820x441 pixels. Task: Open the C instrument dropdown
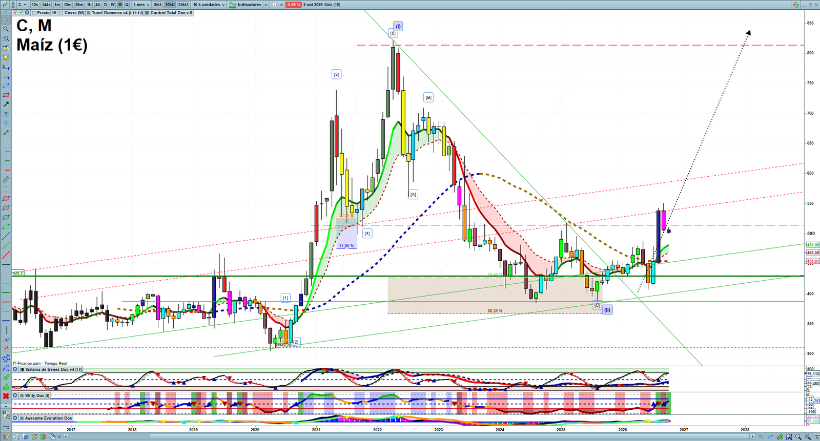[x=22, y=5]
